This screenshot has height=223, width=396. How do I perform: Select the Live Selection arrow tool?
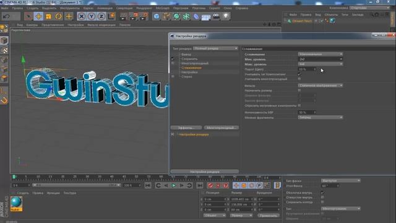(28, 17)
